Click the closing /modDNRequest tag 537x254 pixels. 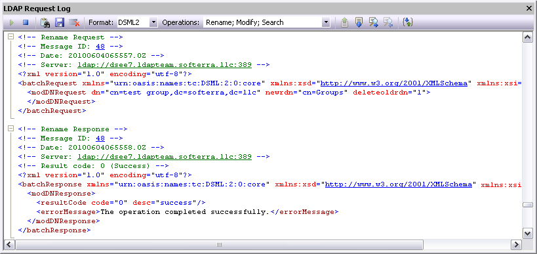(61, 102)
